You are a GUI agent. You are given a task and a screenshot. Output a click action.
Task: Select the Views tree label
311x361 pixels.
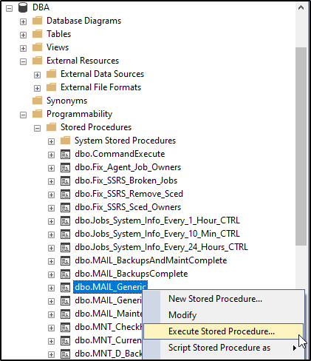click(x=58, y=47)
